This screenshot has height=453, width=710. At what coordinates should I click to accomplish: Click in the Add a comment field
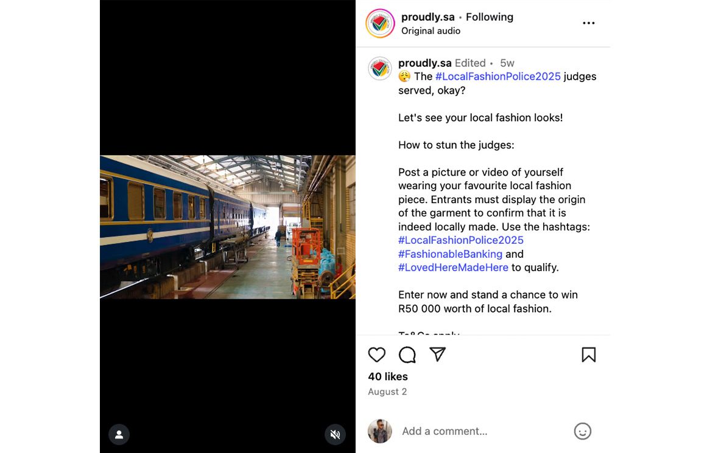pos(475,431)
